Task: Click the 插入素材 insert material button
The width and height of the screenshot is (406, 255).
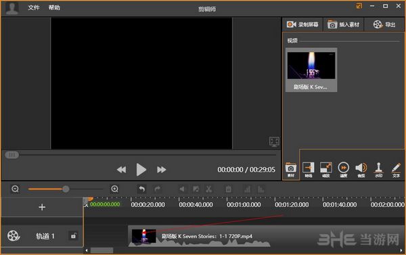Action: [x=344, y=24]
